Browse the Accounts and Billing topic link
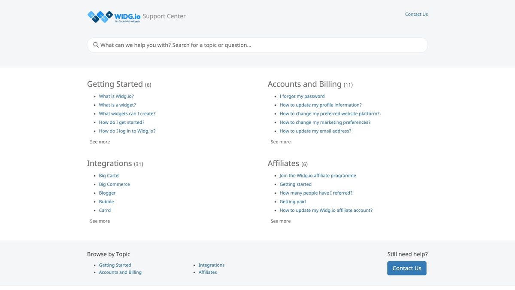 [x=120, y=272]
